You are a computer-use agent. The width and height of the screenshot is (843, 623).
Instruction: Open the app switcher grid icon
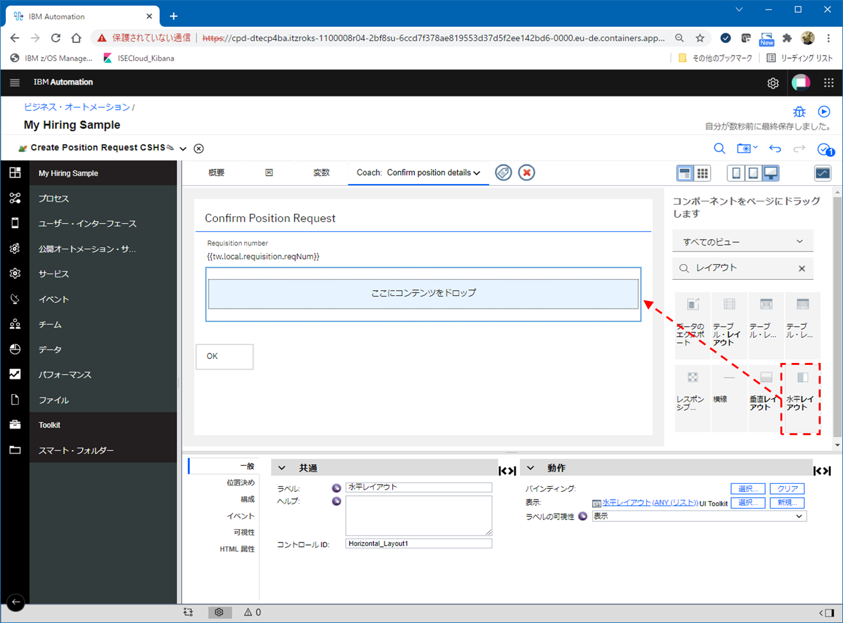tap(829, 82)
